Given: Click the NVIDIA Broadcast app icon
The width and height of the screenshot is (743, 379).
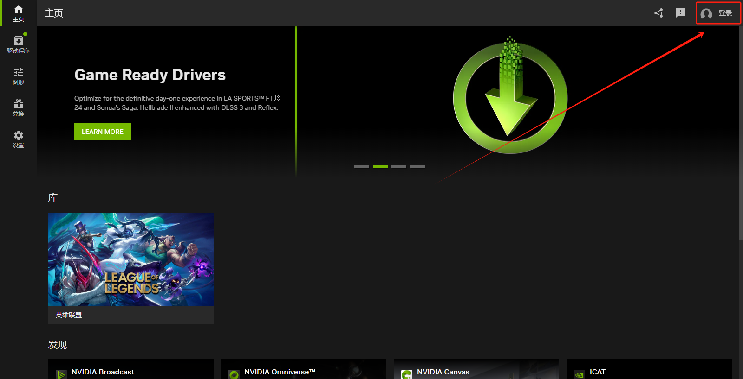Looking at the screenshot, I should 61,374.
